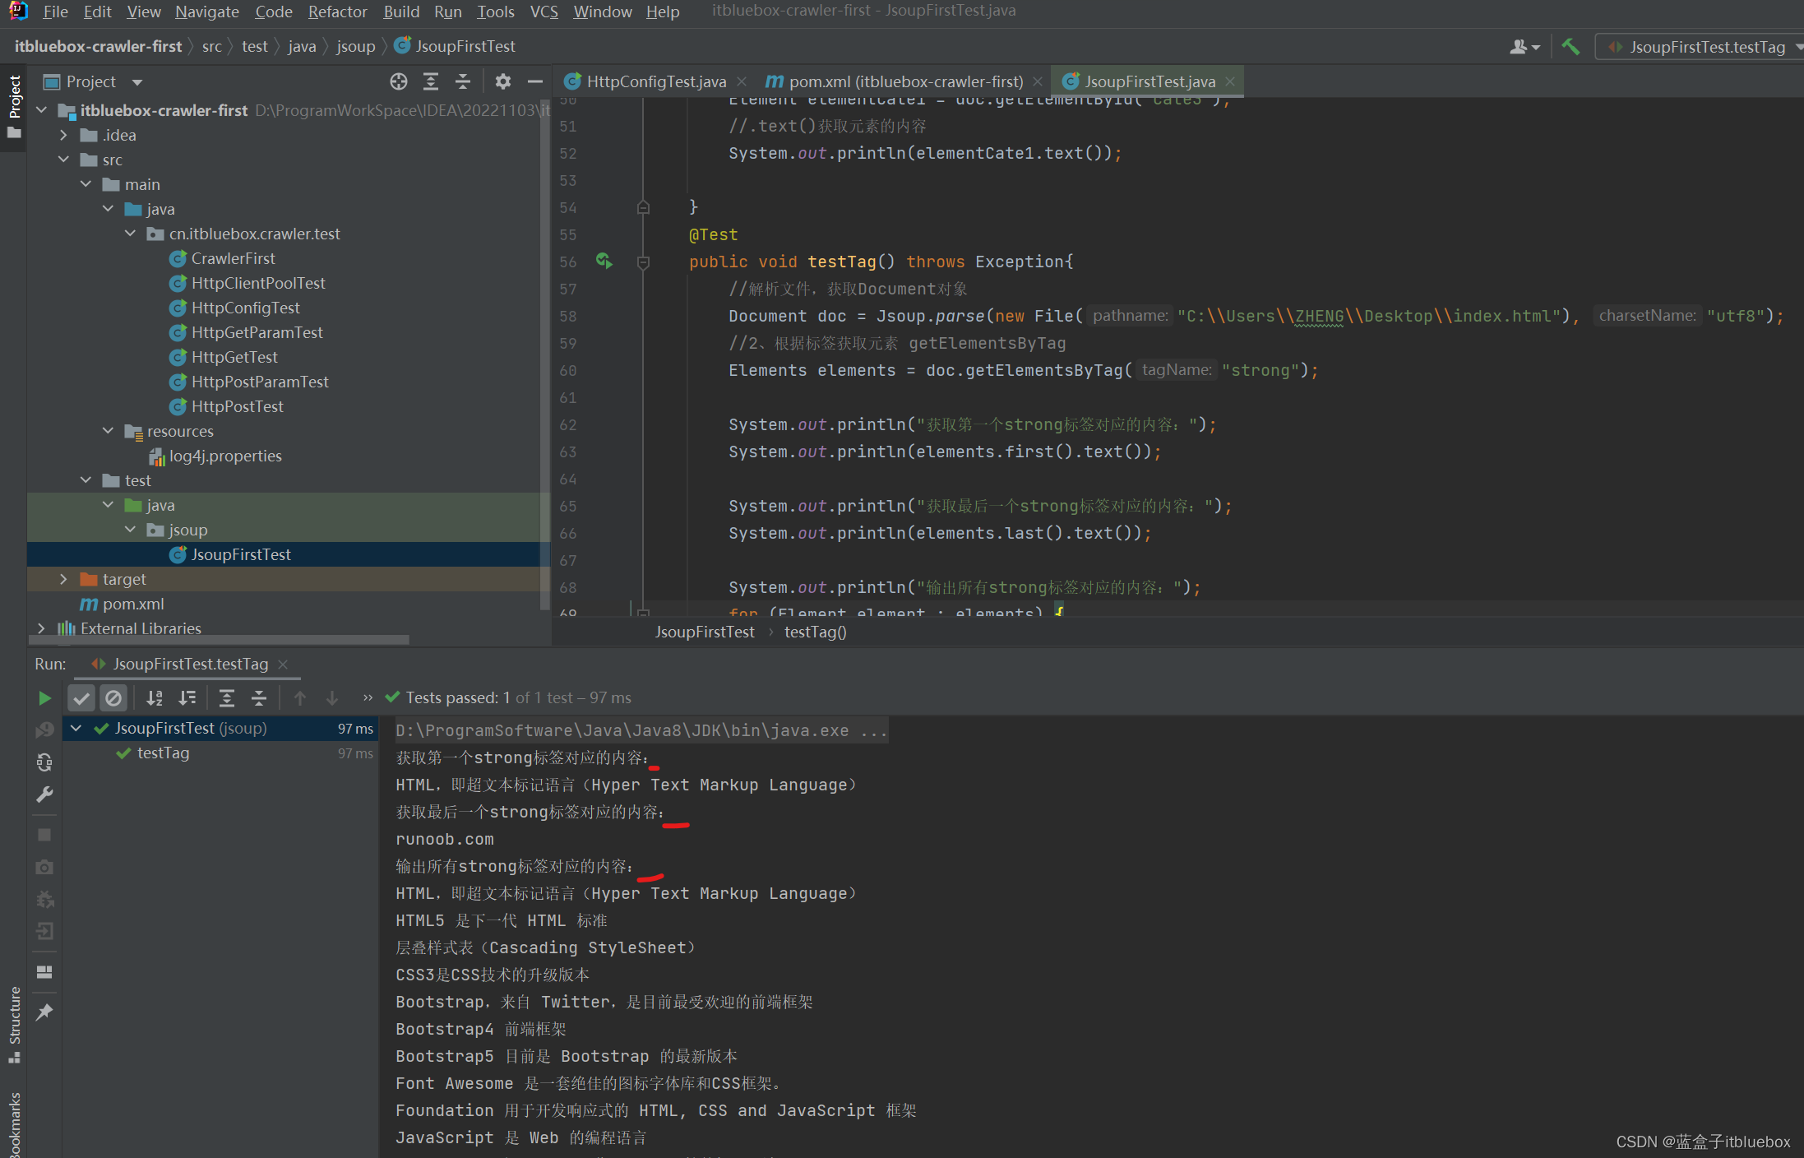Switch to the HttpConfigTest.java tab
Screen dimensions: 1804x1158
655,81
